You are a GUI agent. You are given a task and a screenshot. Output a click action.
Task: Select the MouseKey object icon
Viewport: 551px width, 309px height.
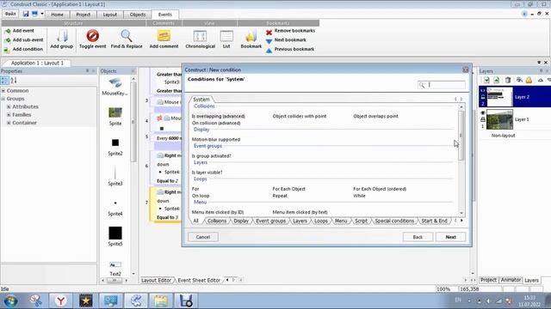pos(115,83)
